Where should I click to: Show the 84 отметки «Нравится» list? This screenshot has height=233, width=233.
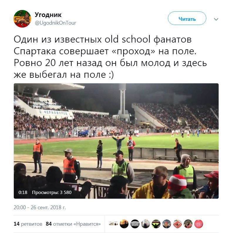click(73, 224)
